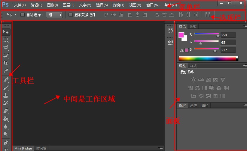Open the 颜色 panel flyout menu
Screen dimensions: 247x151
[245, 26]
